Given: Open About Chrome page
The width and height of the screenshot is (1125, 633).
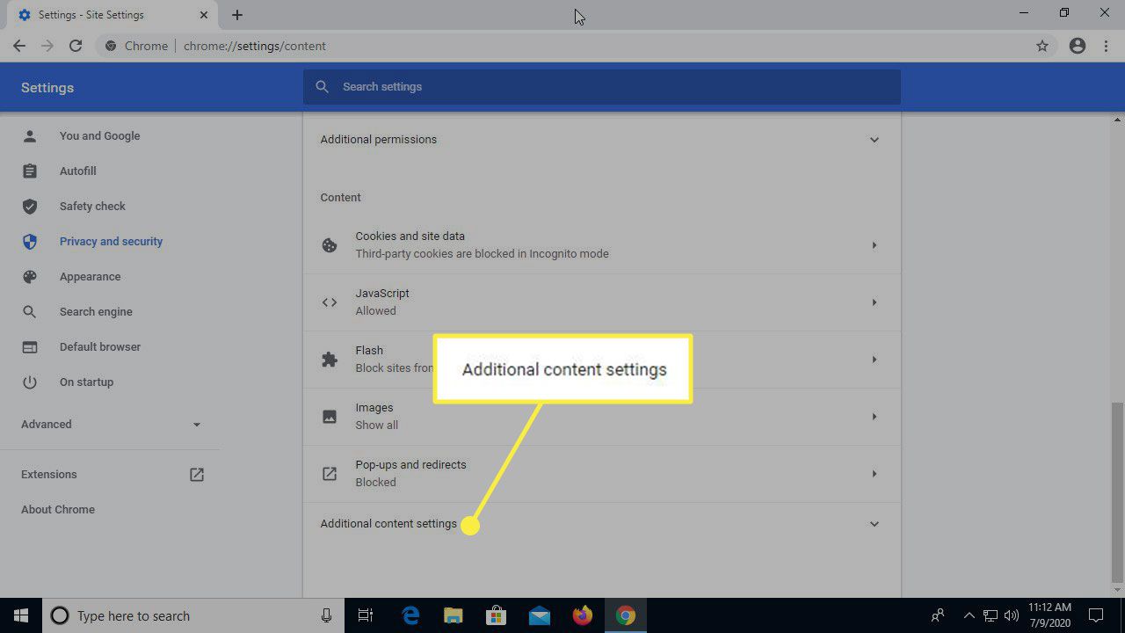Looking at the screenshot, I should point(58,510).
